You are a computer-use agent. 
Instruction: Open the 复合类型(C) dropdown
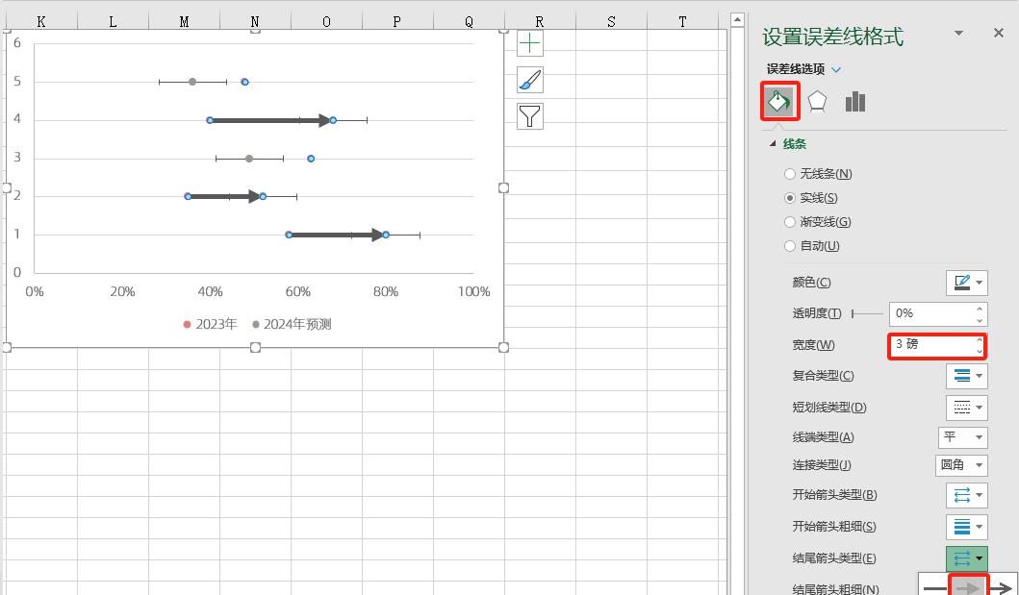point(966,376)
